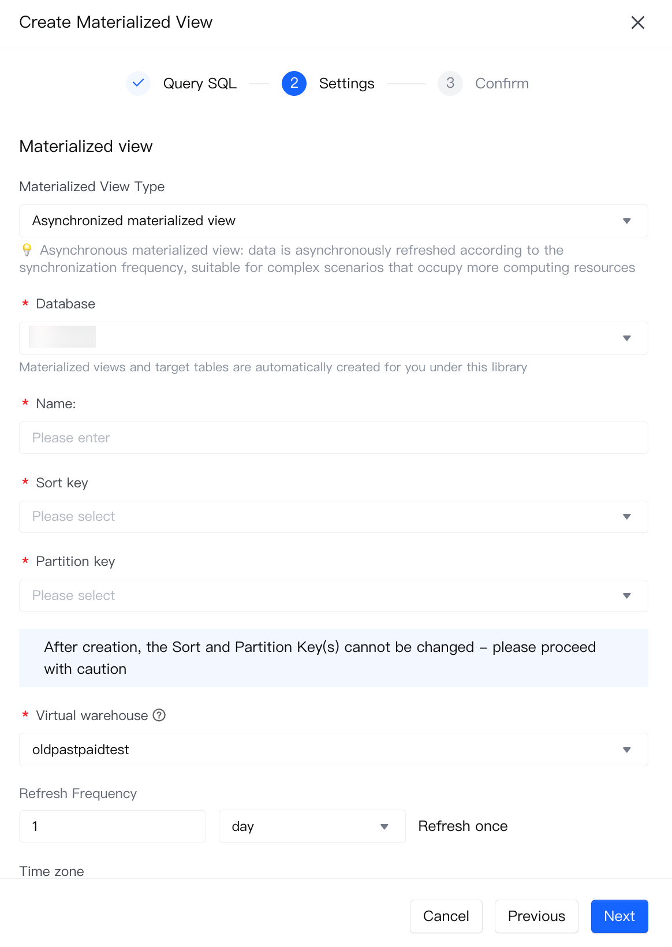Expand the Database dropdown
Image resolution: width=672 pixels, height=947 pixels.
[x=333, y=338]
